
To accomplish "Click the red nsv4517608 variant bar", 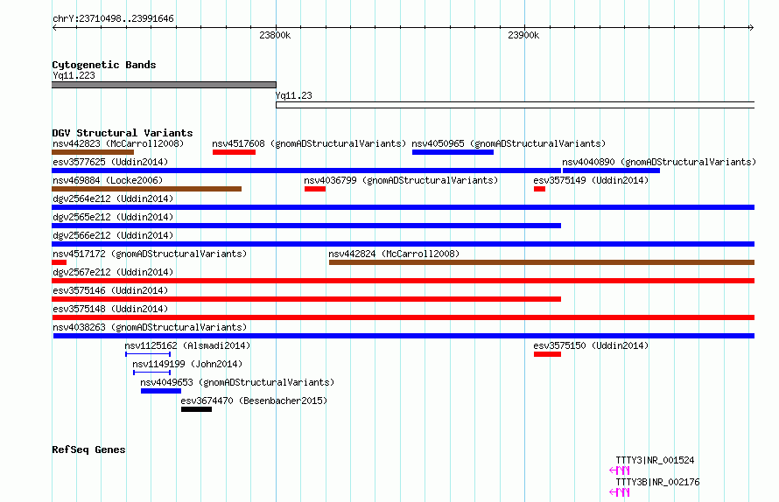I will [234, 152].
